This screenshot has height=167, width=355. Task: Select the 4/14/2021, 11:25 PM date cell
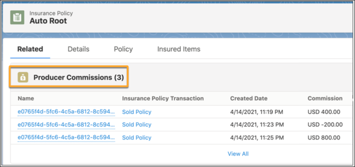click(x=256, y=138)
